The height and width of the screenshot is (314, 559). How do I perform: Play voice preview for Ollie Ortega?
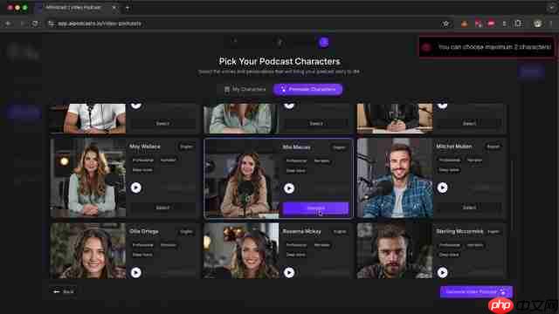(136, 273)
